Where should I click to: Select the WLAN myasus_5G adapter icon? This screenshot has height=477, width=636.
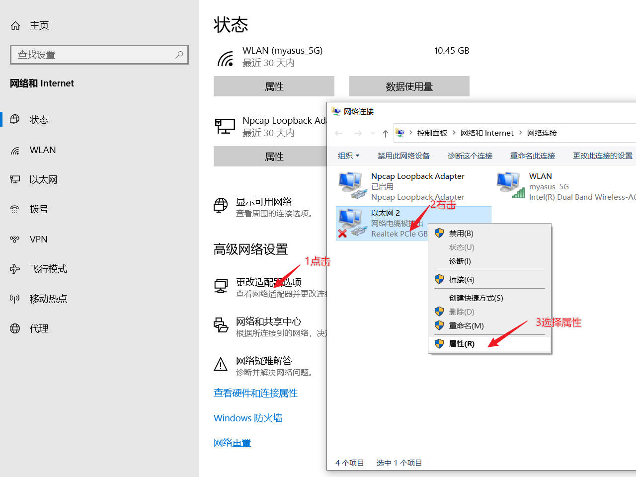[508, 185]
